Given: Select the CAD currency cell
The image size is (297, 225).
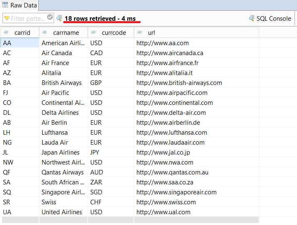Looking at the screenshot, I should (111, 53).
